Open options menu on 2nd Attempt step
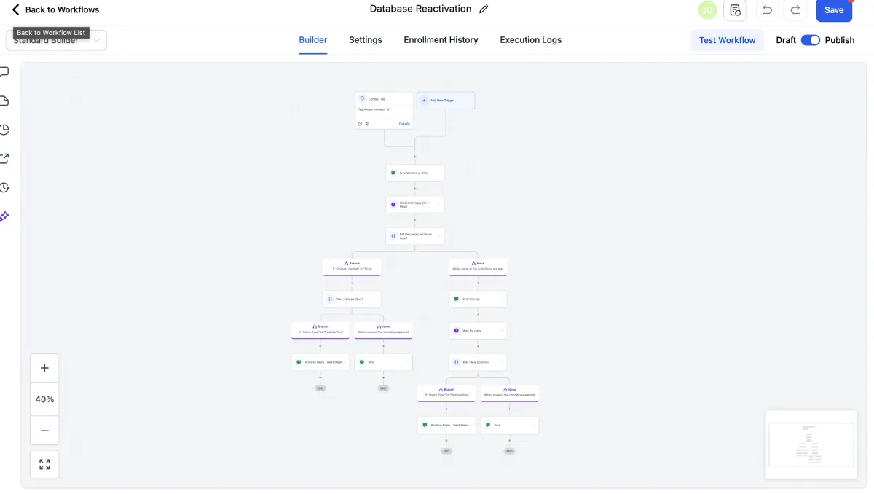Viewport: 874px width, 494px height. (x=502, y=299)
